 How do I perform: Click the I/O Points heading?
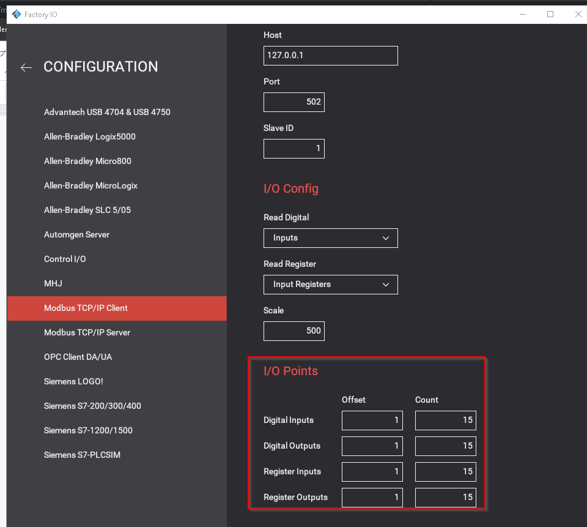coord(290,371)
